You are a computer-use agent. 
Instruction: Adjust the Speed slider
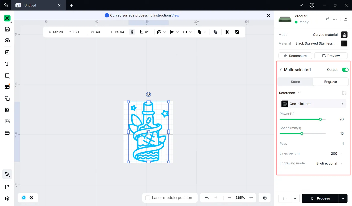click(x=302, y=133)
